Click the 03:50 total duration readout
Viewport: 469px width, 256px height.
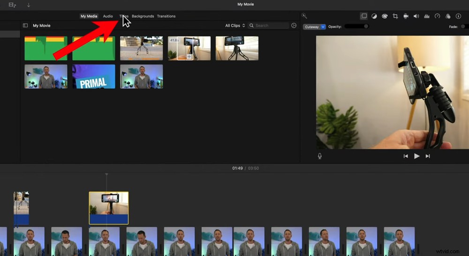click(253, 168)
